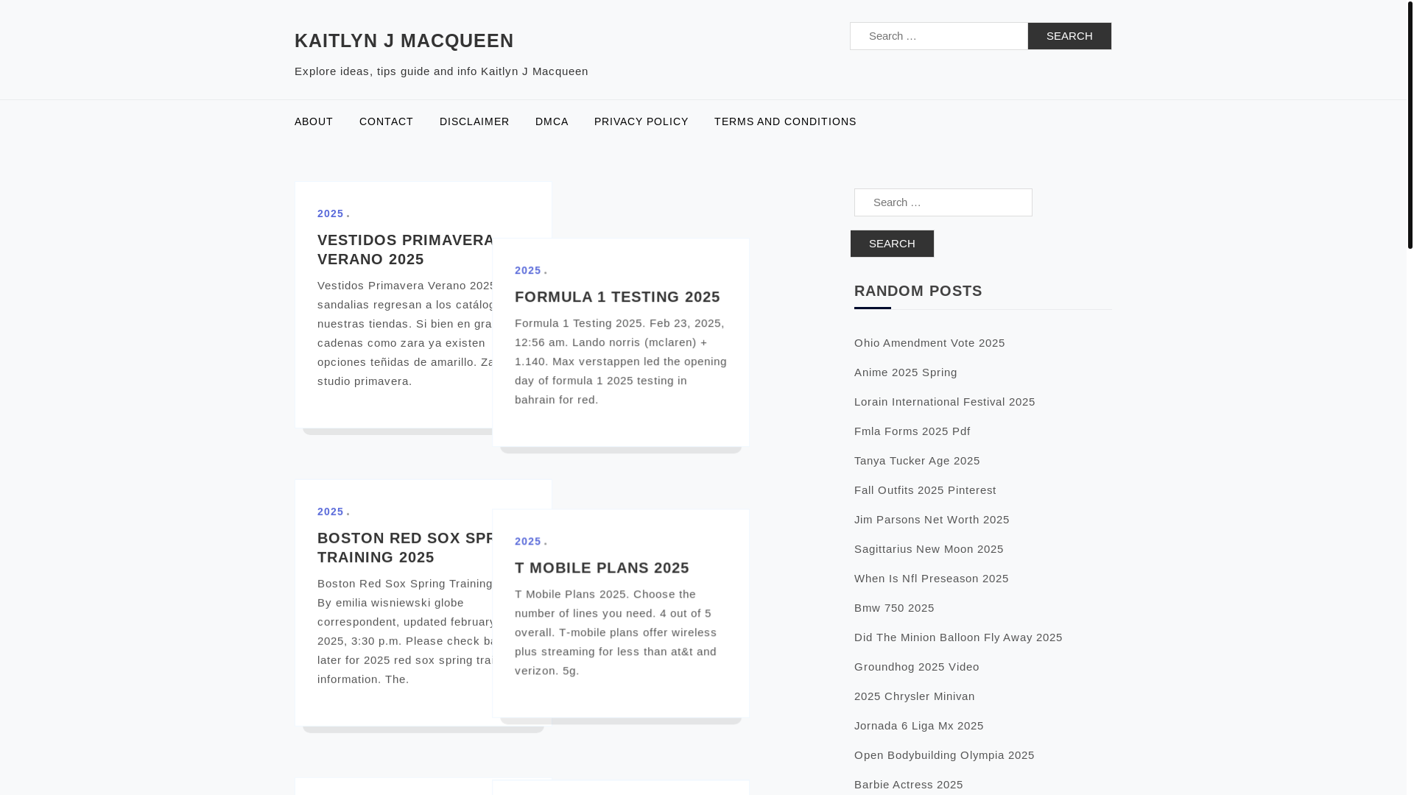Open the Contact menu item
The image size is (1414, 795).
click(386, 121)
